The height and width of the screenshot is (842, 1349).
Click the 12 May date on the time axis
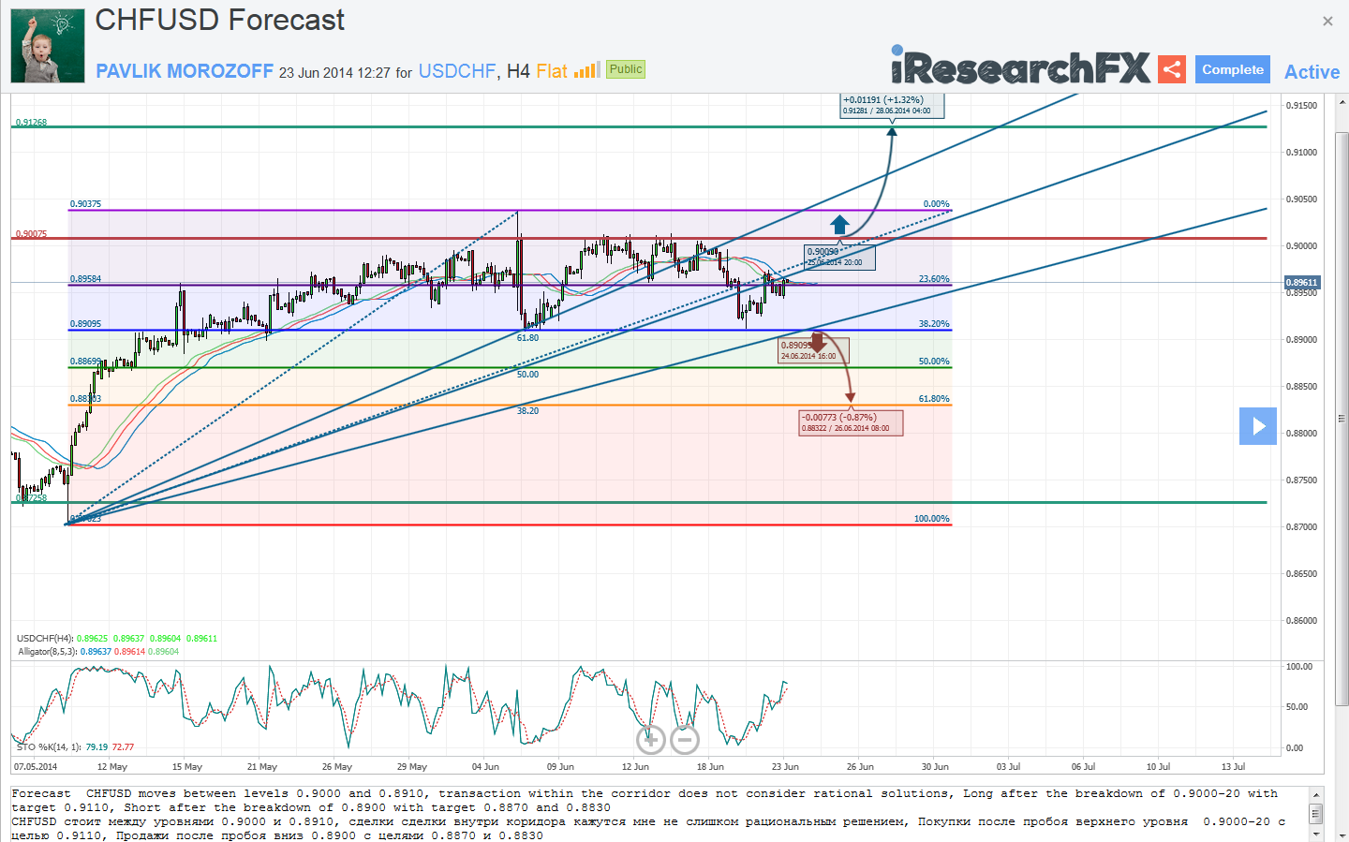[x=112, y=767]
